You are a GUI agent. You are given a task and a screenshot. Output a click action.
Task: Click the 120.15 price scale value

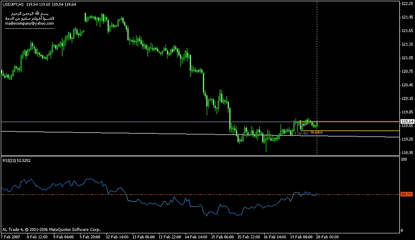pyautogui.click(x=408, y=98)
